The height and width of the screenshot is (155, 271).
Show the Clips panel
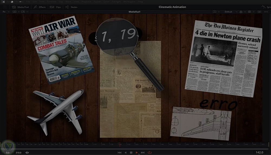point(55,7)
